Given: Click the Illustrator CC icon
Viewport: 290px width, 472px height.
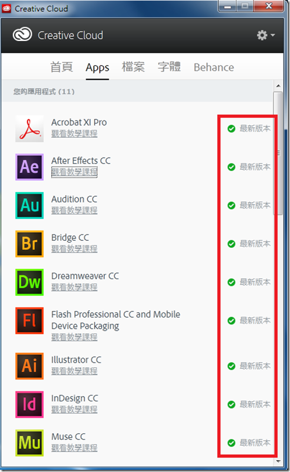Looking at the screenshot, I should [30, 366].
